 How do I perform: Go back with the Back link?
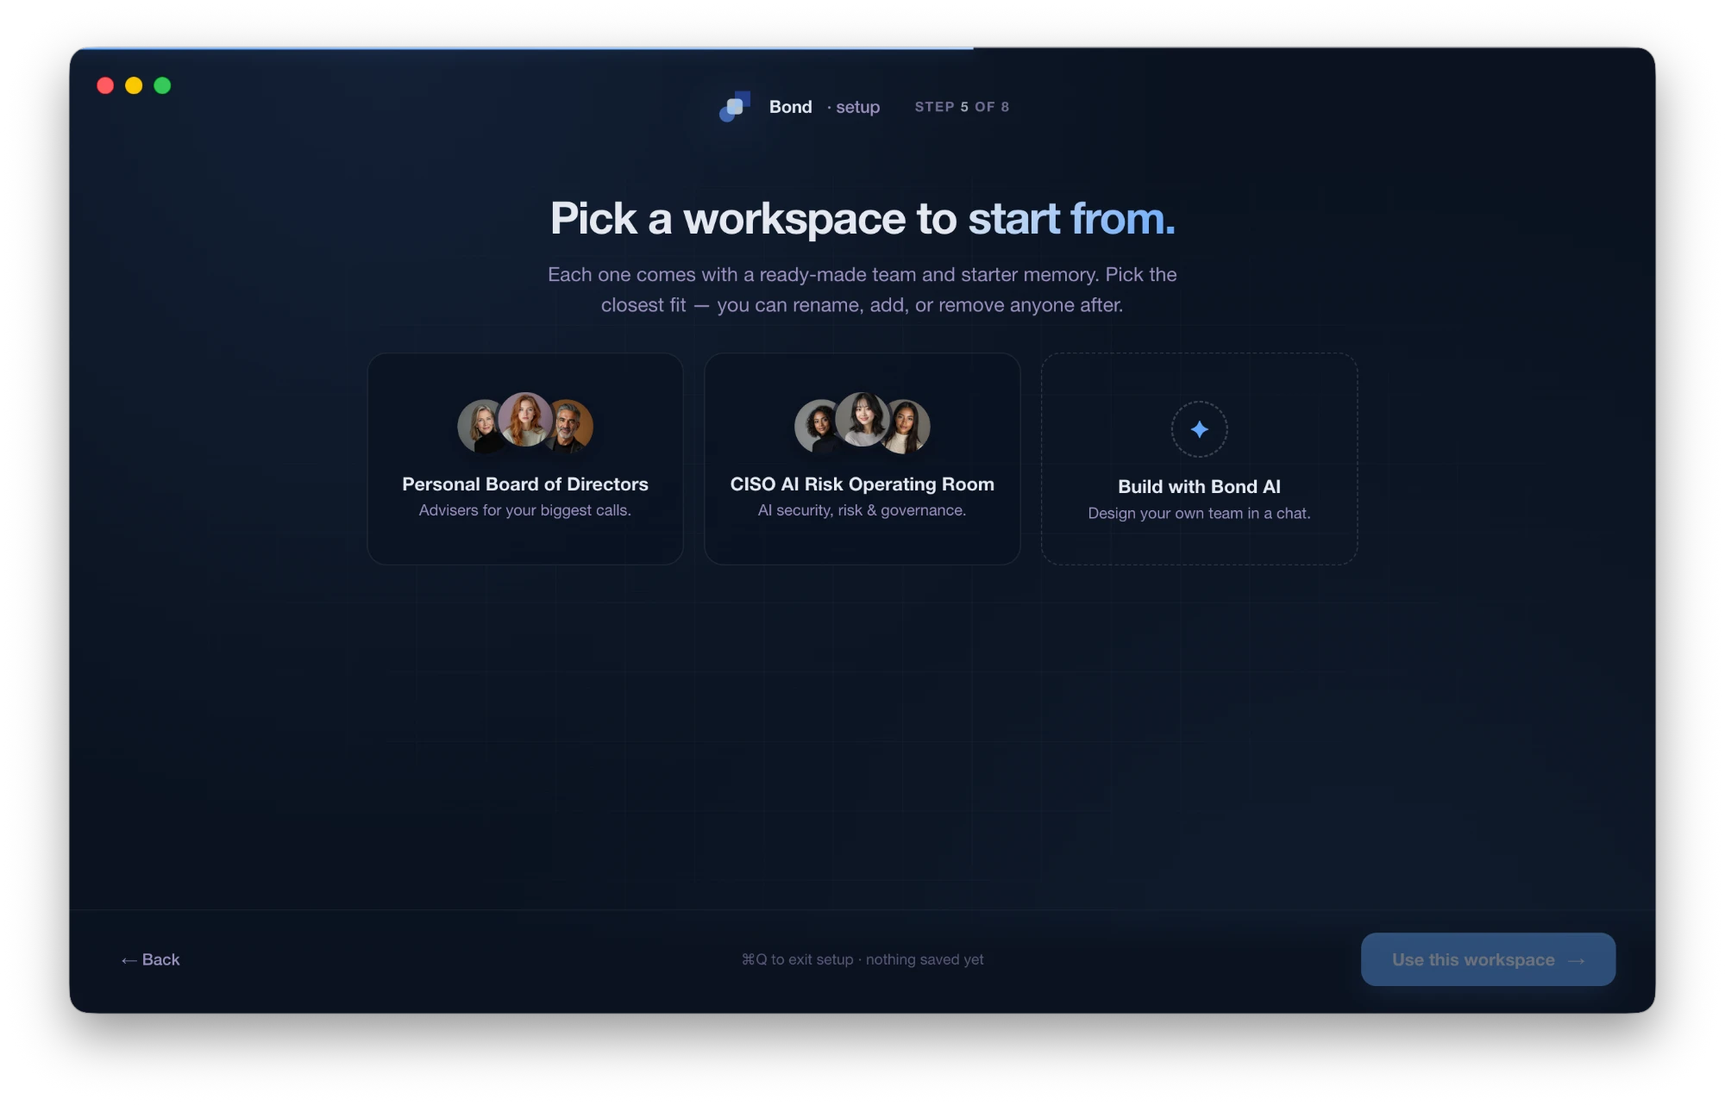(150, 959)
